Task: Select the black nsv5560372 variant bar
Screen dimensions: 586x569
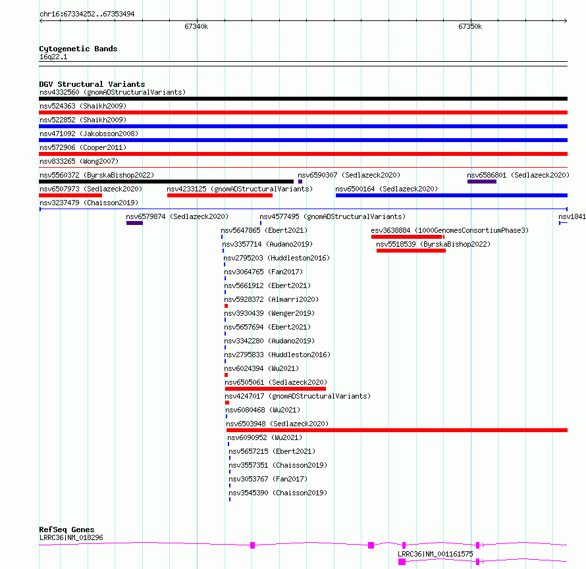Action: 167,182
